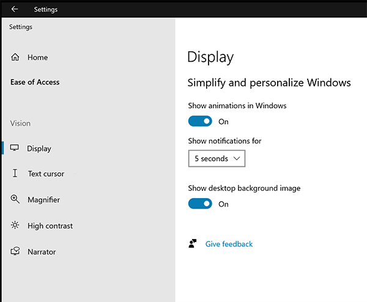Open Narrator settings page
367x302 pixels.
coord(42,252)
